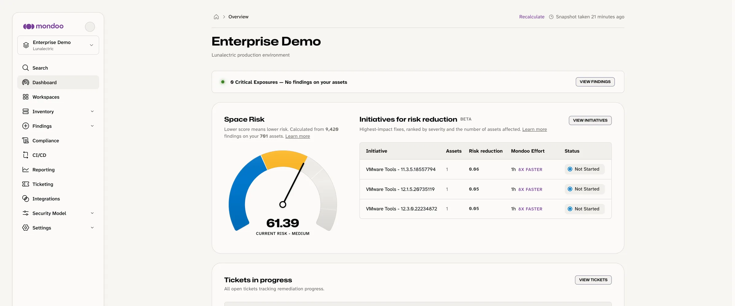The height and width of the screenshot is (306, 735).
Task: Expand the Inventory menu chevron
Action: click(92, 111)
